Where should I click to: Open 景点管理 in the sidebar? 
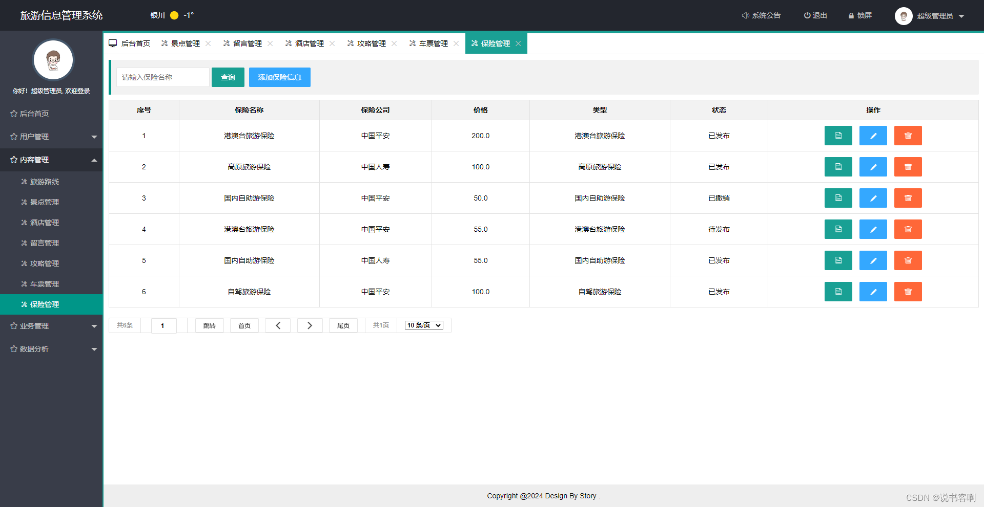51,202
